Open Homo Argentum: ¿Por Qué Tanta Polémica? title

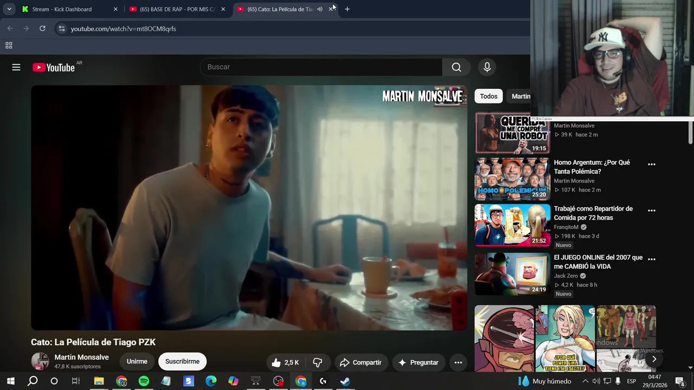click(592, 167)
